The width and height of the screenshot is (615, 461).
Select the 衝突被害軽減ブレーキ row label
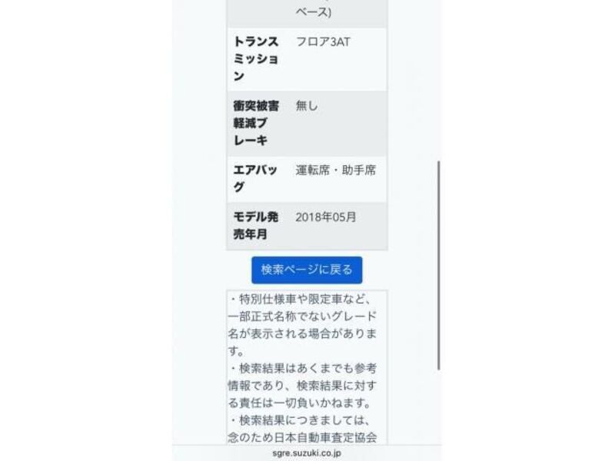(256, 123)
